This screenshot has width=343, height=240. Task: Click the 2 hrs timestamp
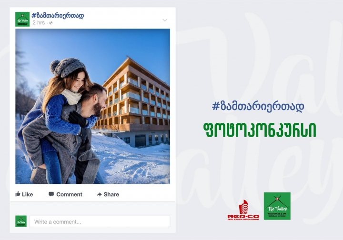(x=39, y=23)
